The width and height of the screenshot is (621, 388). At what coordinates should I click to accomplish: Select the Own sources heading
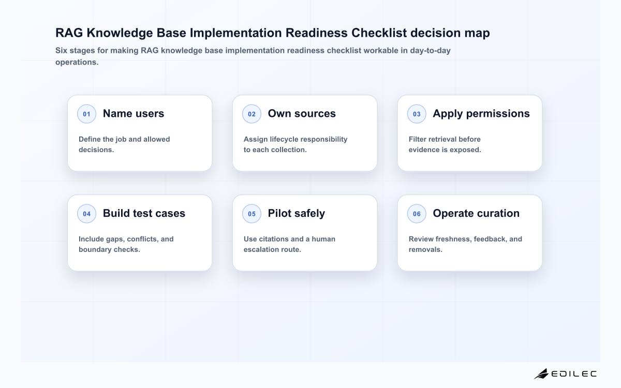[302, 114]
